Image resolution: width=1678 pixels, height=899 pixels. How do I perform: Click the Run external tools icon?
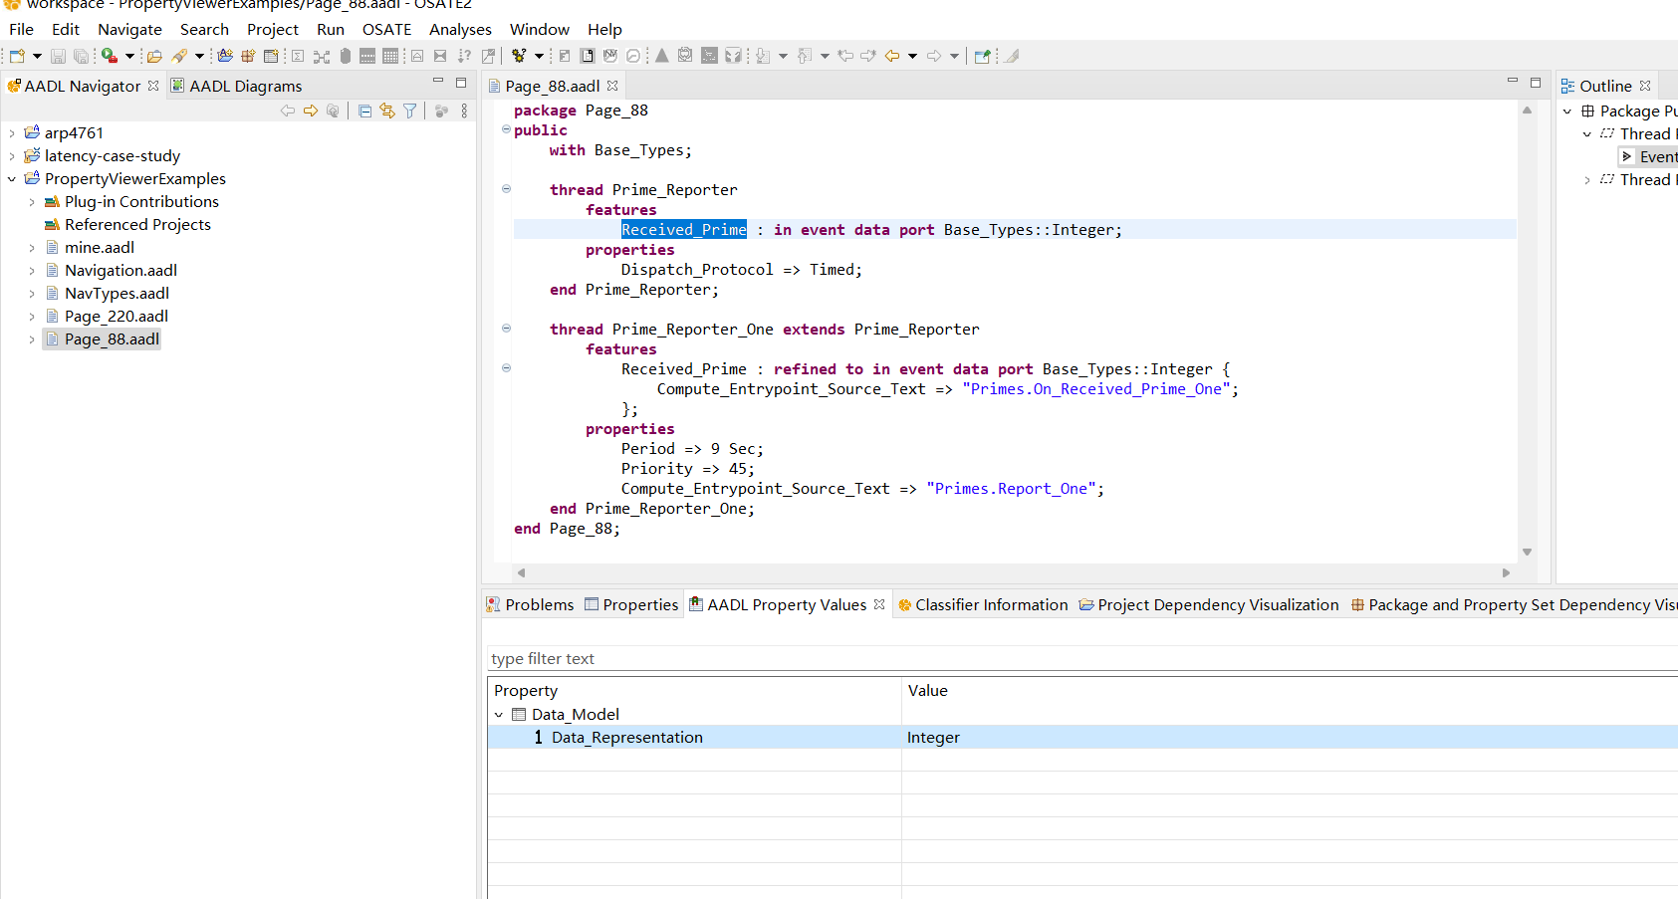tap(110, 56)
